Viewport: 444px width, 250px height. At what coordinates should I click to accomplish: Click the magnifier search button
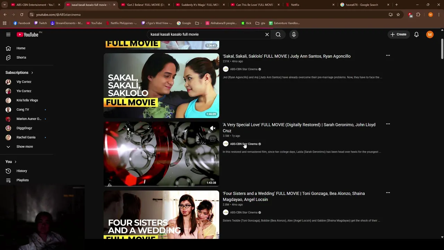278,34
